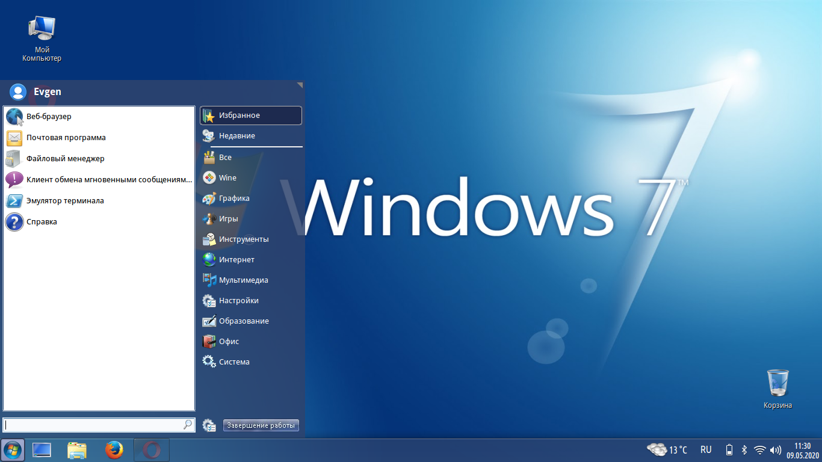Select the Wine category

point(251,178)
